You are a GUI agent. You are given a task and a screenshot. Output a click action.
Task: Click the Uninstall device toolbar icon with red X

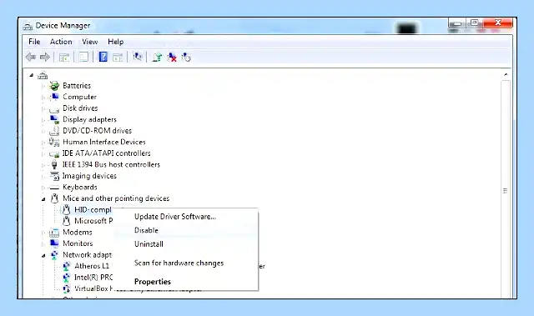click(x=172, y=58)
